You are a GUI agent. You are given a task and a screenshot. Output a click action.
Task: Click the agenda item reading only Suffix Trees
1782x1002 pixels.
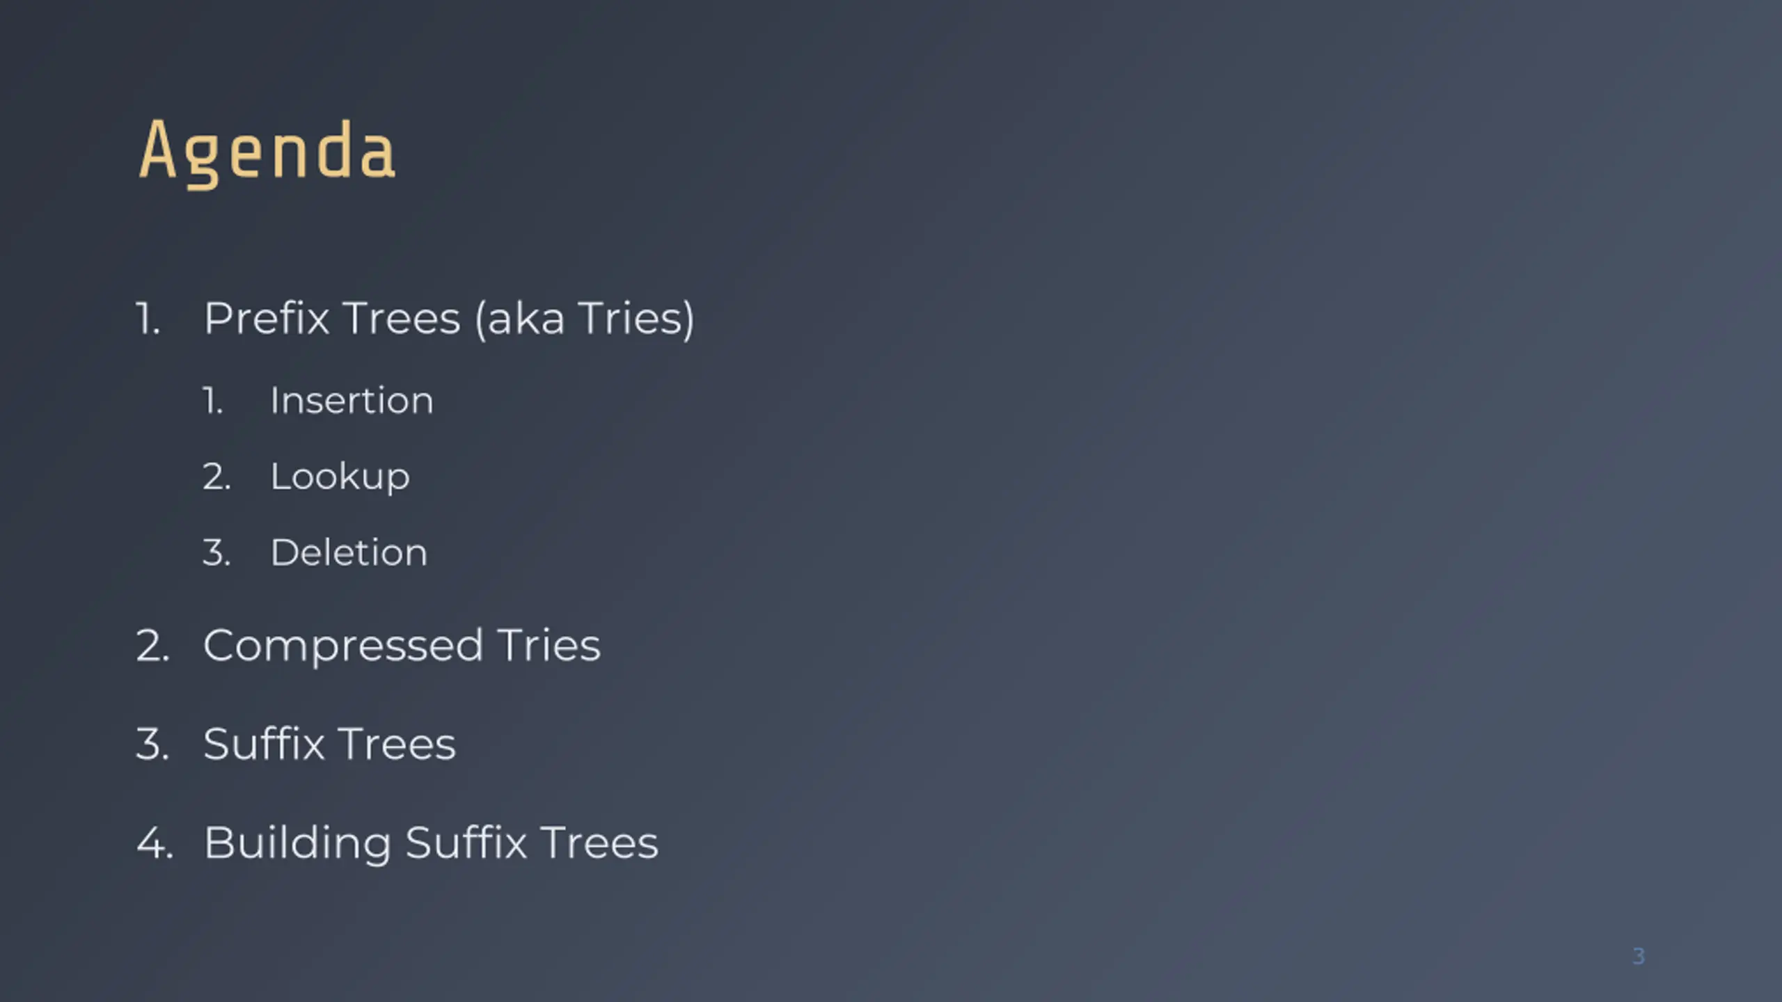pos(329,744)
